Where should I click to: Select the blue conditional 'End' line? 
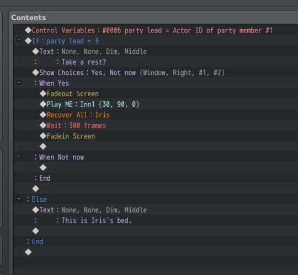point(156,241)
